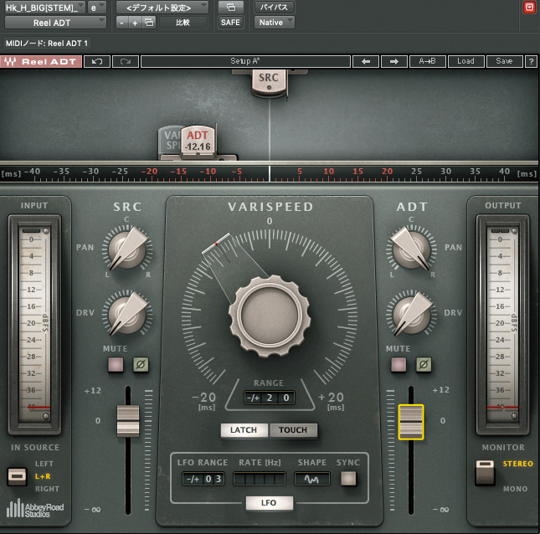The image size is (540, 534).
Task: Click the LFO range value field
Action: tap(203, 479)
